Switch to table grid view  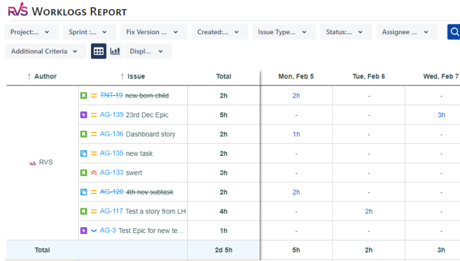[x=98, y=51]
